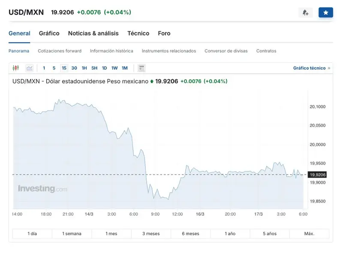
Task: Add USD/MXN to watchlist via star icon
Action: [326, 12]
